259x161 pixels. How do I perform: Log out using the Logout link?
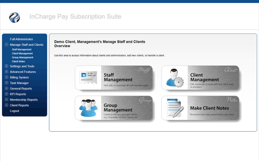point(14,111)
